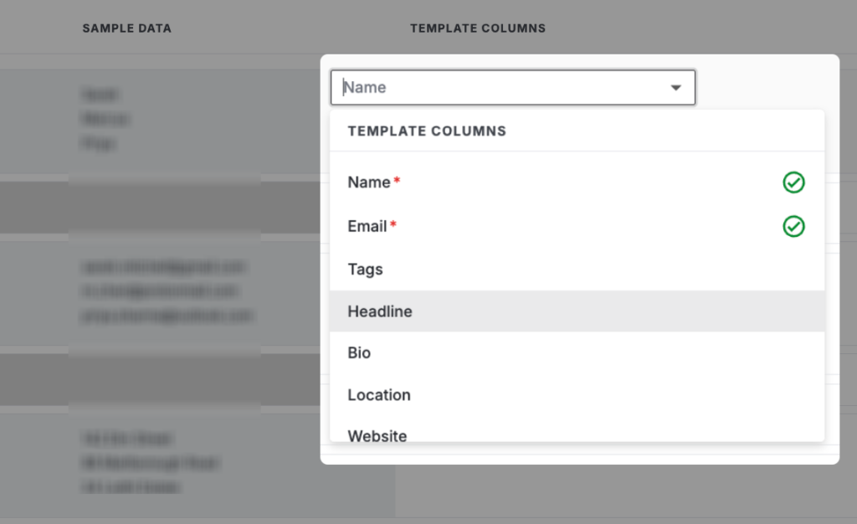Pick Location from the dropdown list
Image resolution: width=857 pixels, height=524 pixels.
tap(577, 395)
